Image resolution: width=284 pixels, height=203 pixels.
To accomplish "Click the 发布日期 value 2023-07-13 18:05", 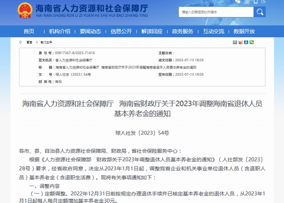I will tap(189, 74).
